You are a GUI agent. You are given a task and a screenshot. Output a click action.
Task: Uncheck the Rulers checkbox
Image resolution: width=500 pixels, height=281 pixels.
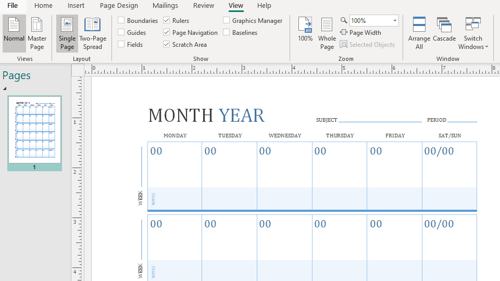click(x=167, y=21)
